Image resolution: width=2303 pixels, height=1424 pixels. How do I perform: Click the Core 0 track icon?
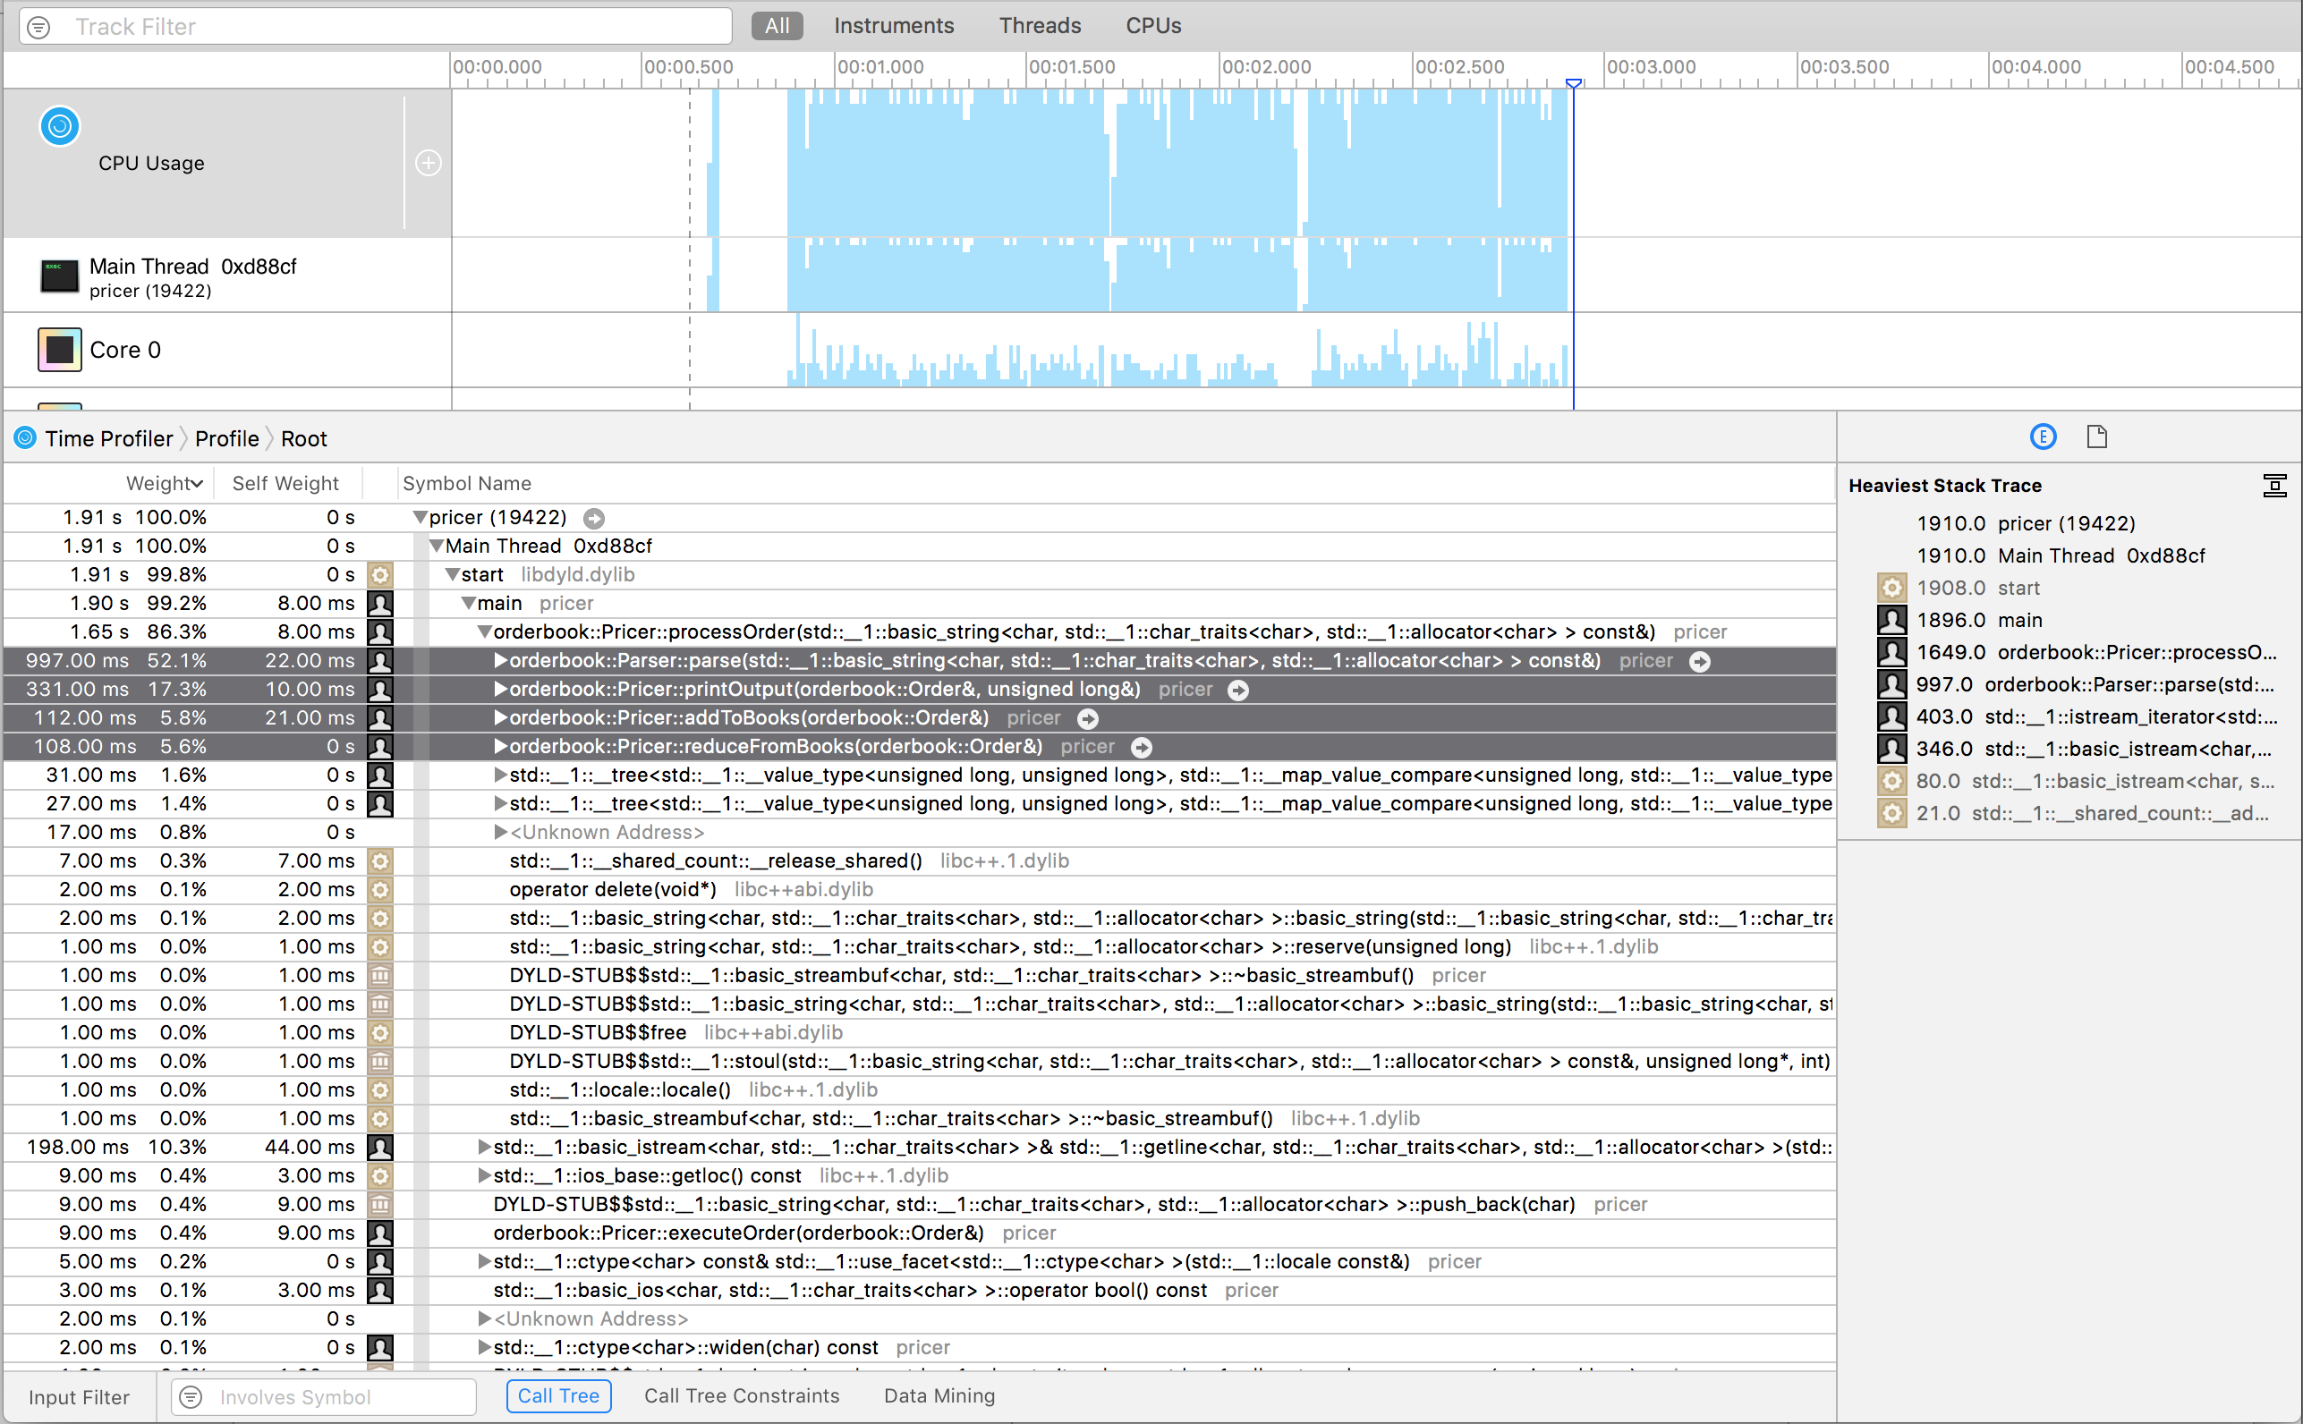[x=59, y=351]
